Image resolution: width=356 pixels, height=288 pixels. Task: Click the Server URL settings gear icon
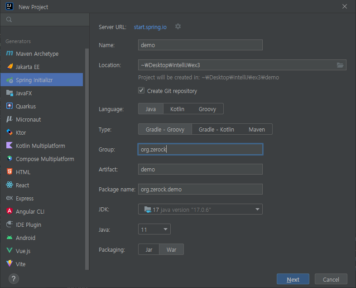178,27
